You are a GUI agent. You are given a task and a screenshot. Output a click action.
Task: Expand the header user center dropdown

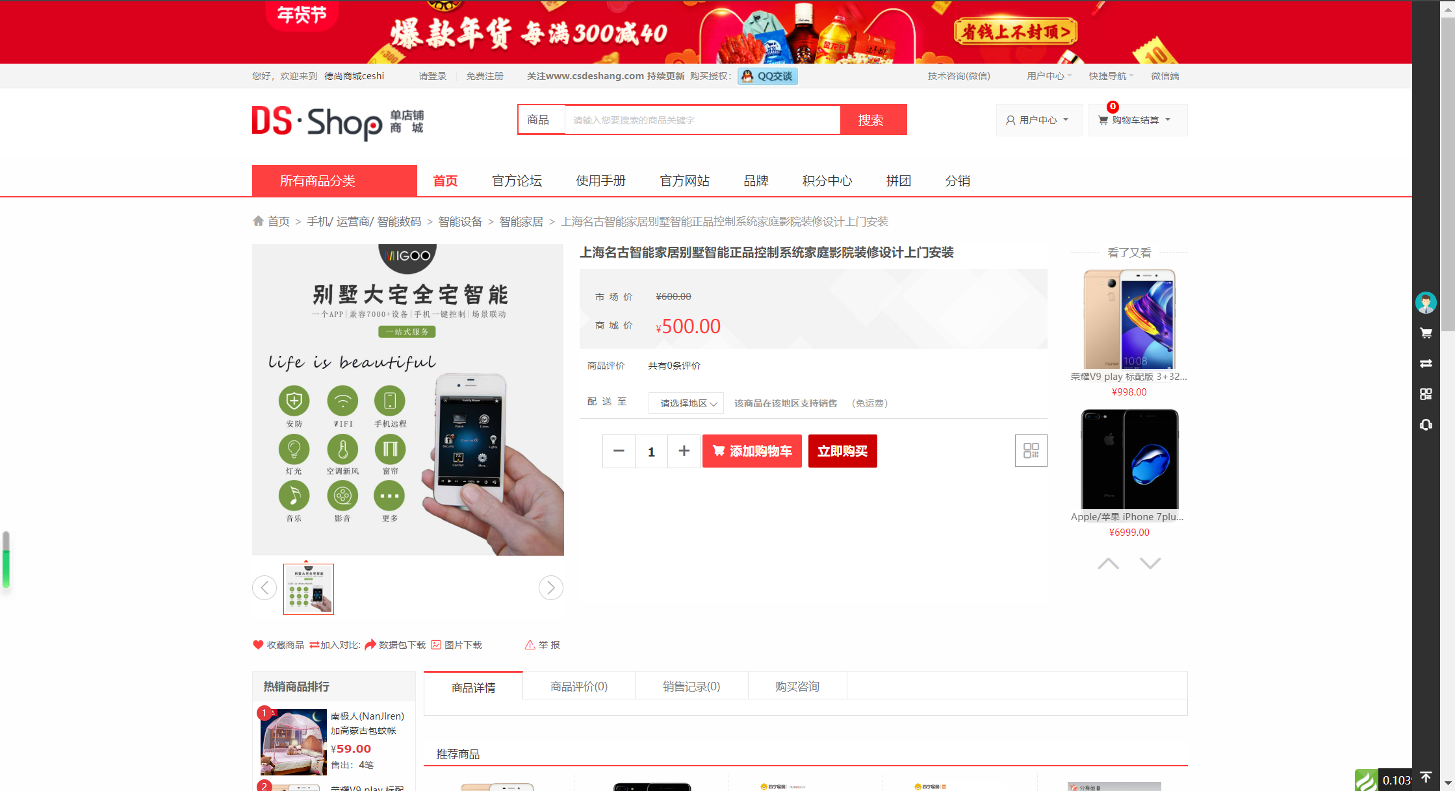[1038, 120]
